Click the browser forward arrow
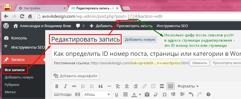This screenshot has width=241, height=99. pyautogui.click(x=14, y=16)
